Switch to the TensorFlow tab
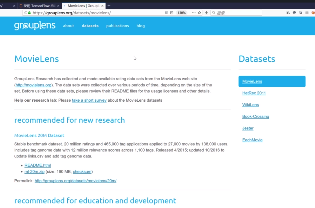Viewport: 315px width, 208px height. [x=39, y=6]
